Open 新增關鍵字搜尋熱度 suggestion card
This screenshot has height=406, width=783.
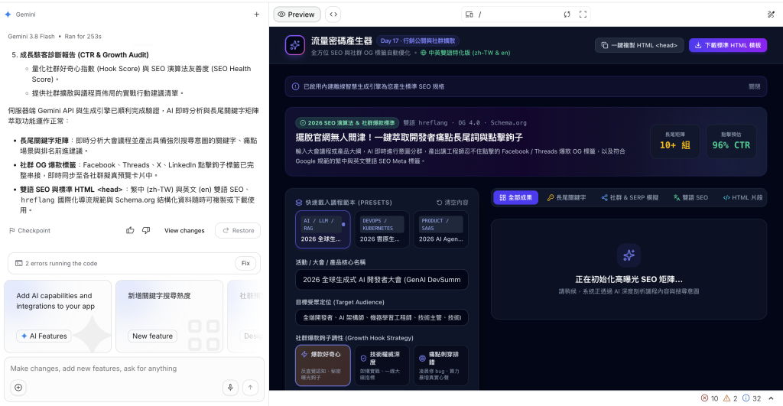169,316
